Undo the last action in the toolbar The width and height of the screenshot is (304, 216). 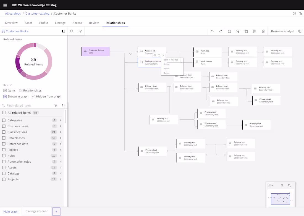pyautogui.click(x=212, y=31)
